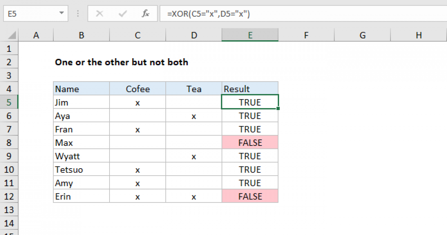
Task: Select row 8 header
Action: 9,143
